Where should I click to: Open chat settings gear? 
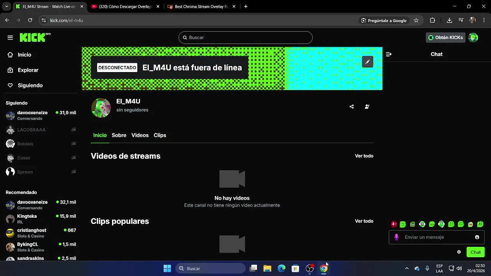point(459,252)
